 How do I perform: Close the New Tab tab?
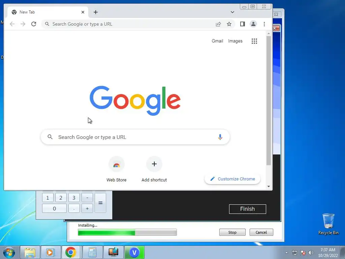tap(83, 12)
